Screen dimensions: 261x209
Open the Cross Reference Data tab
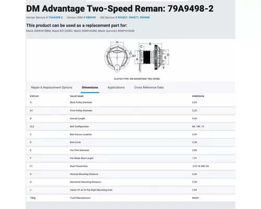149,87
